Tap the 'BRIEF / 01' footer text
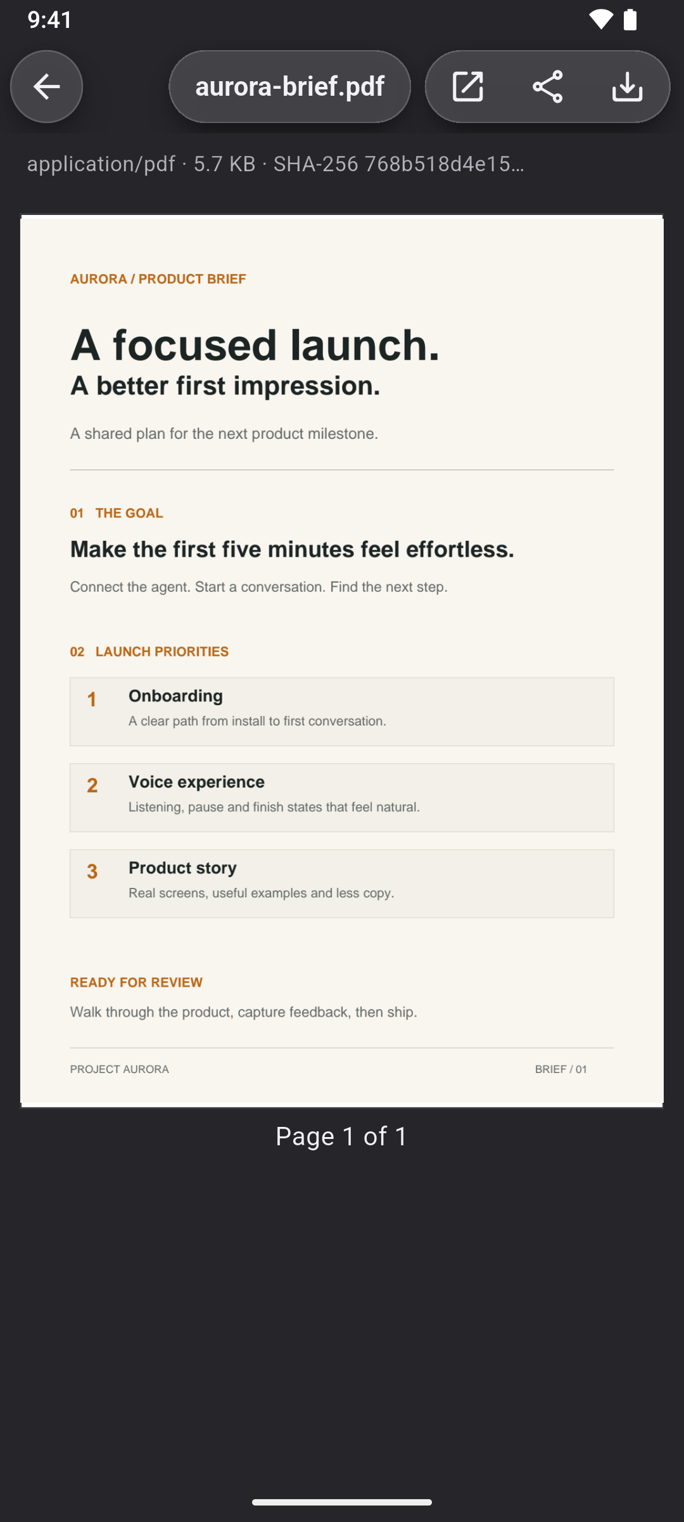The height and width of the screenshot is (1522, 684). (561, 1069)
